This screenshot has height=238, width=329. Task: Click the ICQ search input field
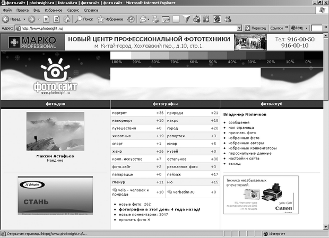pyautogui.click(x=316, y=28)
